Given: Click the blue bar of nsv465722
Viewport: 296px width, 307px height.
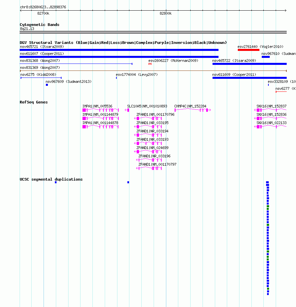Looking at the screenshot, I should (x=249, y=64).
